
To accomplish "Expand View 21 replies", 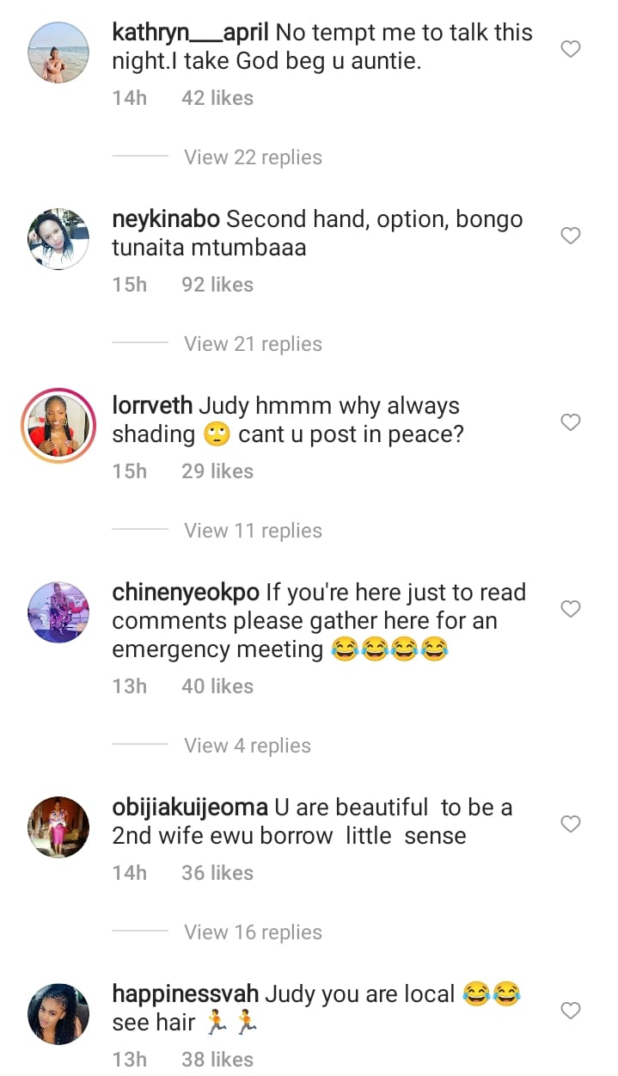I will [253, 344].
